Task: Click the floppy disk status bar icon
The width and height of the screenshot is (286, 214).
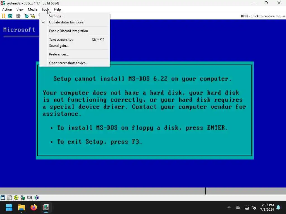Action: pyautogui.click(x=3, y=198)
